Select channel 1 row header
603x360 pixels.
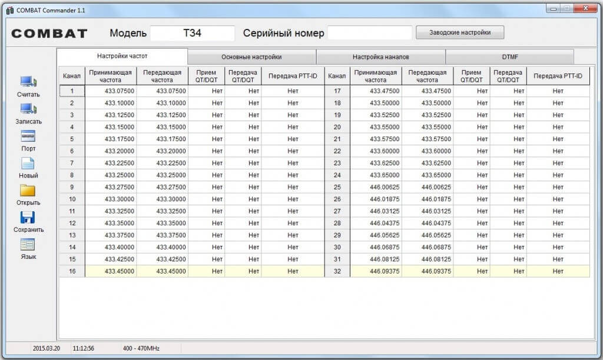[x=72, y=91]
